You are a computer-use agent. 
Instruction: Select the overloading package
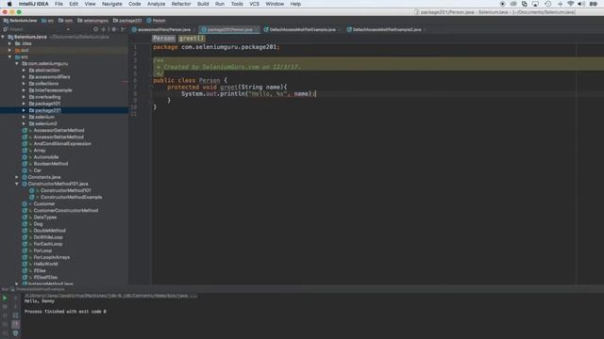[47, 97]
